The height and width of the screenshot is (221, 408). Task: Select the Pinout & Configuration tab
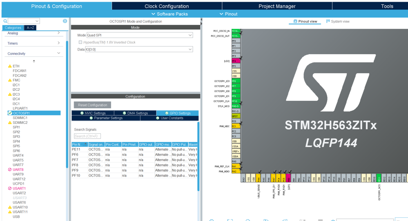point(56,6)
